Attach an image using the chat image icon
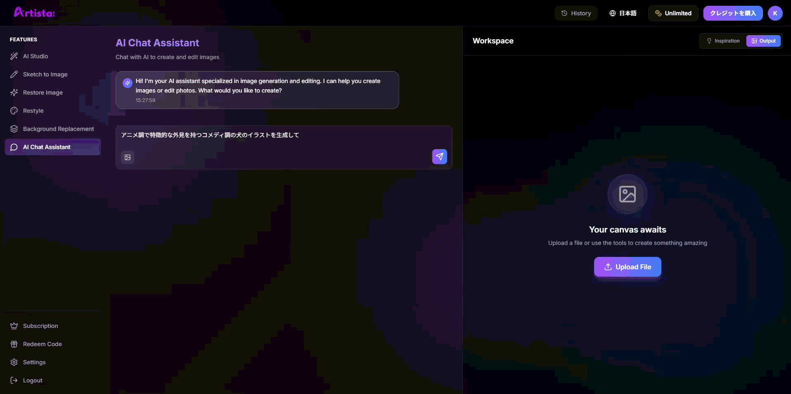The height and width of the screenshot is (394, 791). (x=128, y=157)
